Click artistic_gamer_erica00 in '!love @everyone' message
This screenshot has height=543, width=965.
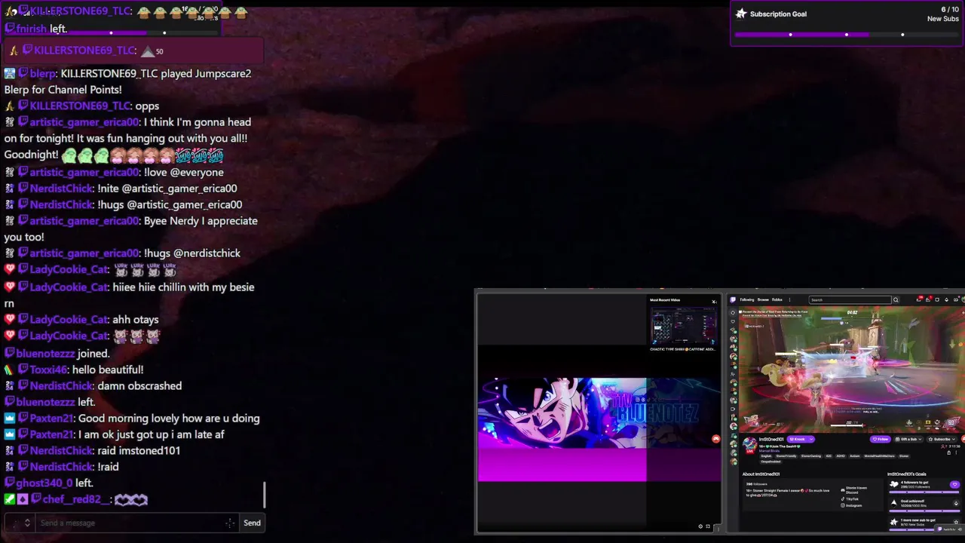click(84, 173)
